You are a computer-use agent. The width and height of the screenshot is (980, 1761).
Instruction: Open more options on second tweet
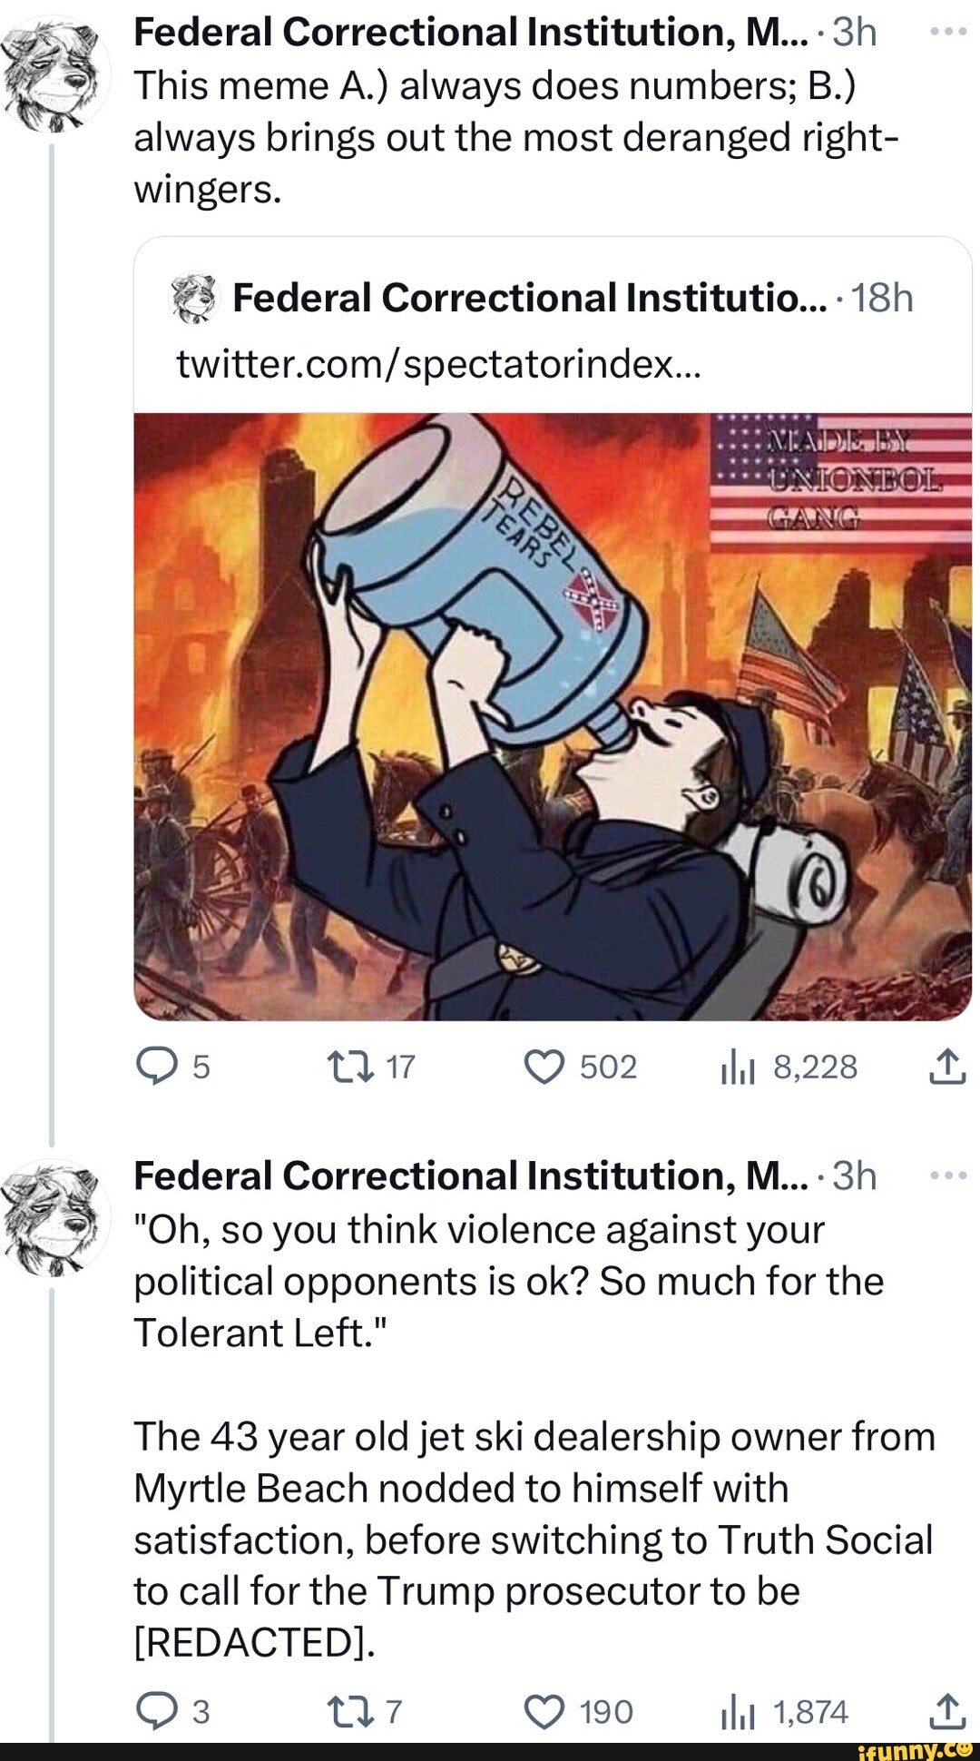(949, 1176)
